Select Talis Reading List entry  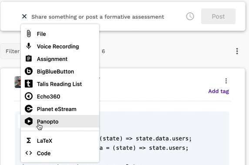click(x=60, y=84)
